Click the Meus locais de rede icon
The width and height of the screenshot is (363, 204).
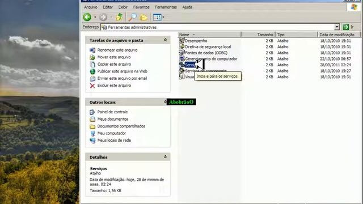(x=92, y=141)
